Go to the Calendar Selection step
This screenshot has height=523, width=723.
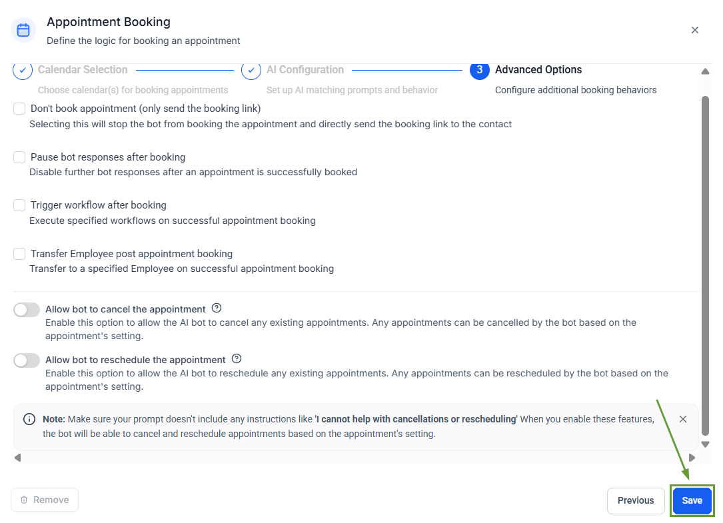click(x=83, y=70)
